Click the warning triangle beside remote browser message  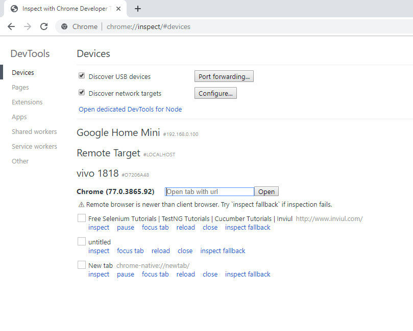[x=81, y=205]
